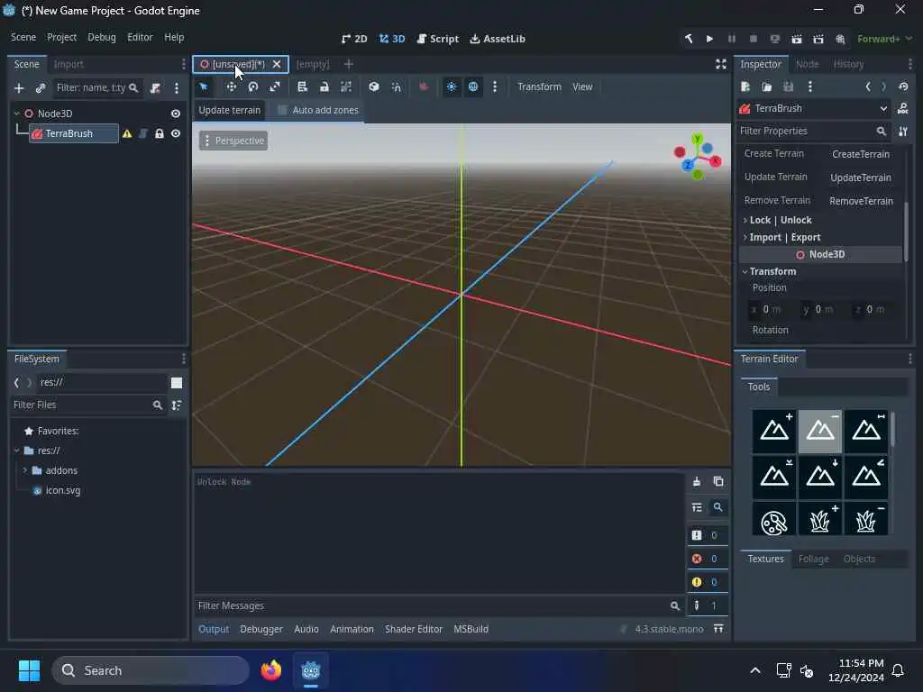The height and width of the screenshot is (692, 923).
Task: Click the Terrain Editor tools scrollbar
Action: coord(893,428)
